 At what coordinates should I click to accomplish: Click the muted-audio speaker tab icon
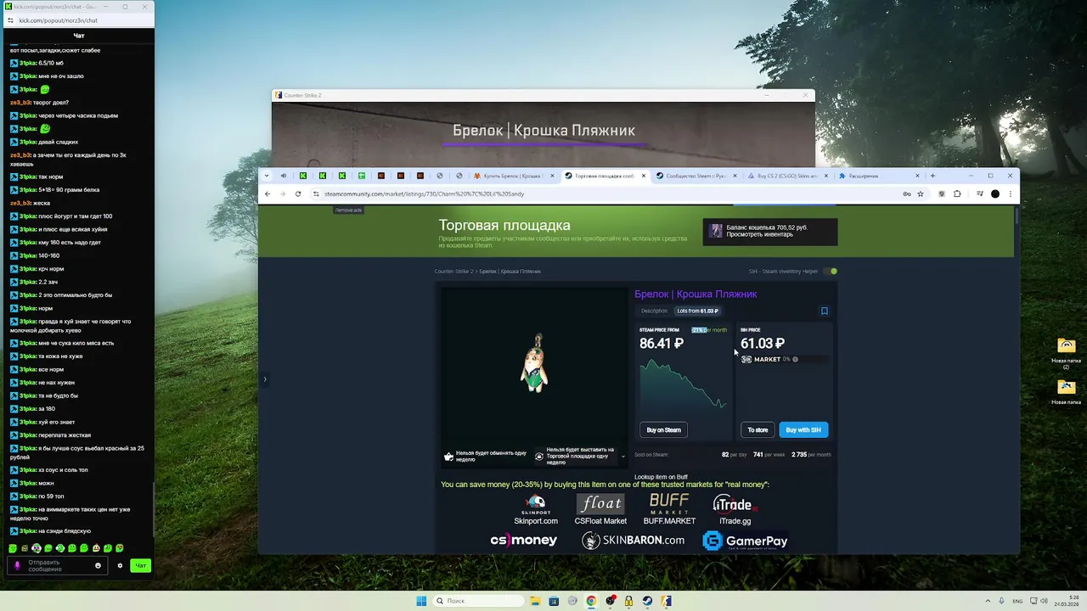coord(284,176)
